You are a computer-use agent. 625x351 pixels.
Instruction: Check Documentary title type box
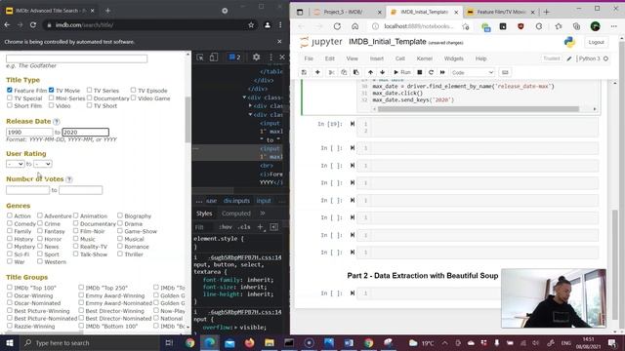pos(89,97)
